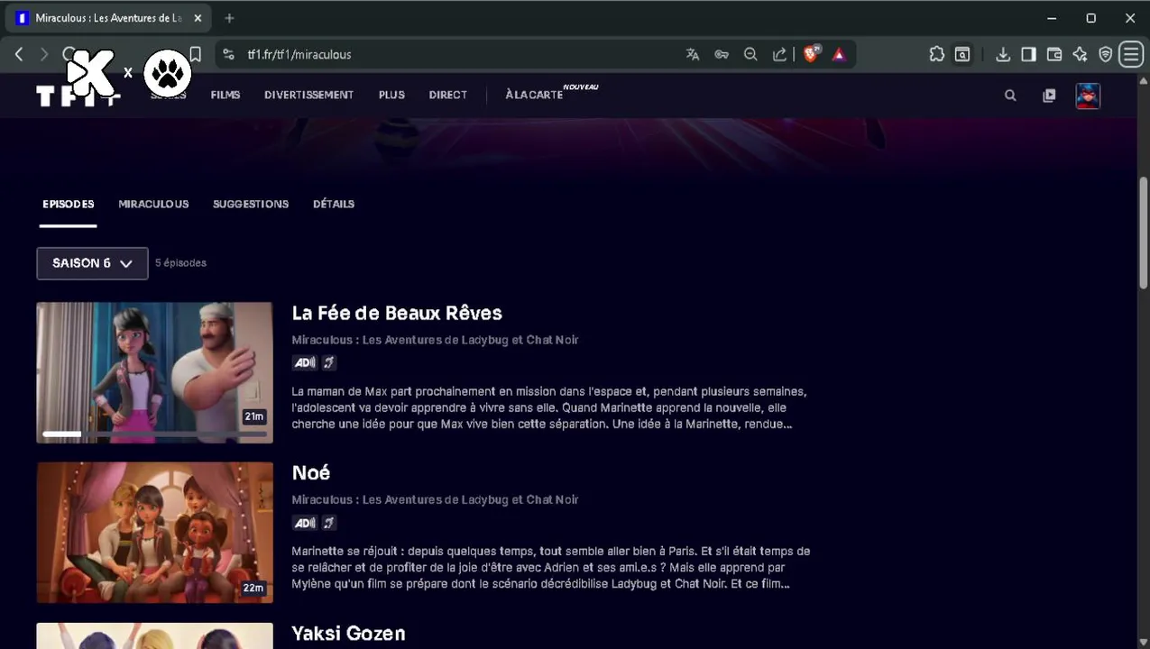Open the Brave Shields lion icon

click(811, 54)
